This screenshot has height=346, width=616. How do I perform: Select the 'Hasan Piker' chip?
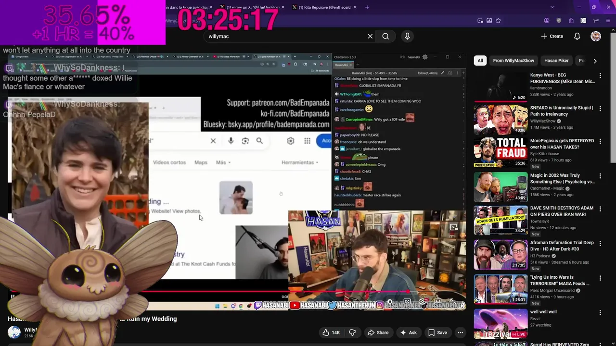tap(556, 61)
